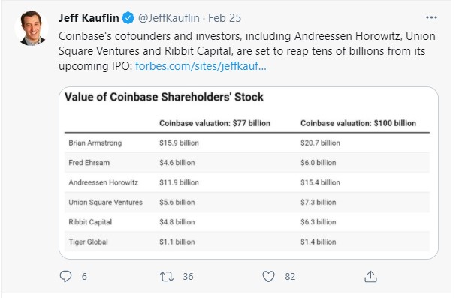Click the $100 billion valuation column header
The image size is (456, 298).
[x=358, y=123]
